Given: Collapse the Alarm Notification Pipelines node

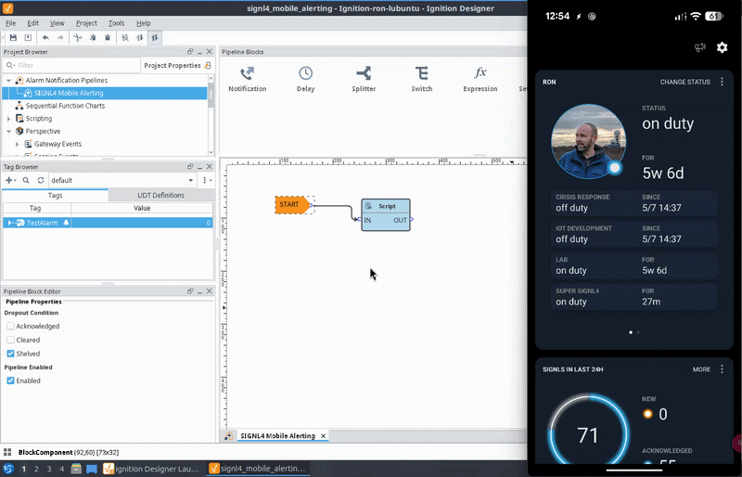Looking at the screenshot, I should 8,81.
